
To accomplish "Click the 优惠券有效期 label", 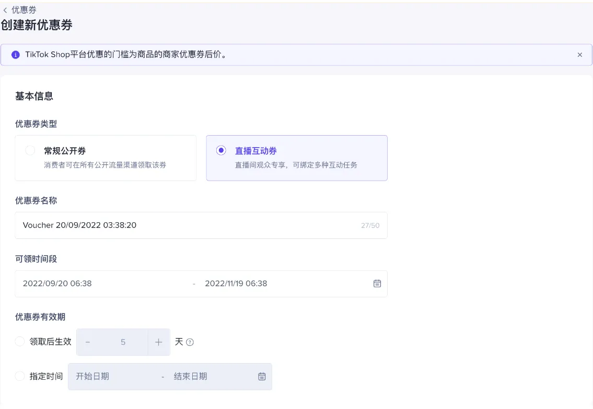I will (40, 317).
